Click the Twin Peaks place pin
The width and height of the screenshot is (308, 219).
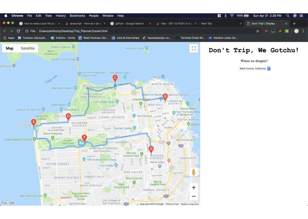coord(116,165)
